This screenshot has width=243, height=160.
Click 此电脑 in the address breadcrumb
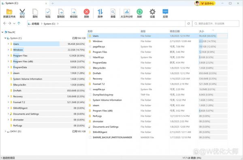36,24
